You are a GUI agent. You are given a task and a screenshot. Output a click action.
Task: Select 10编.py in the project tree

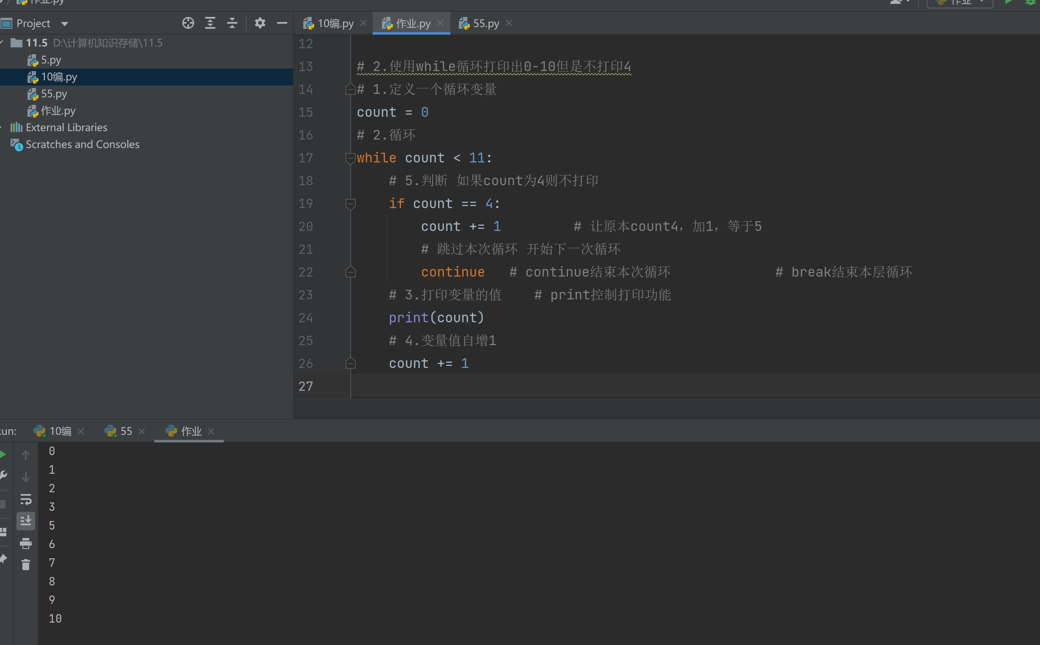146,77
